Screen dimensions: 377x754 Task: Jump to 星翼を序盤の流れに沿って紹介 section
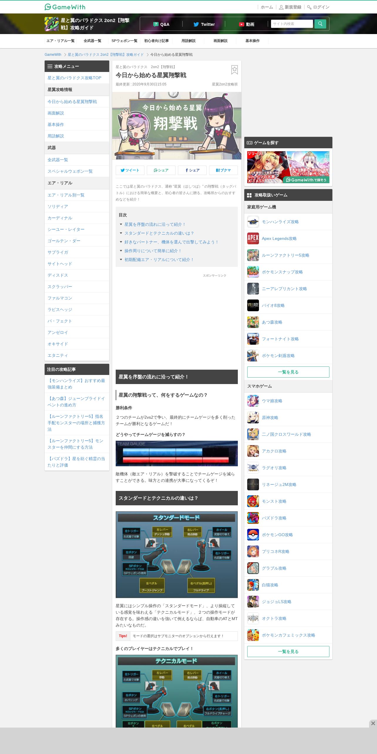(155, 224)
